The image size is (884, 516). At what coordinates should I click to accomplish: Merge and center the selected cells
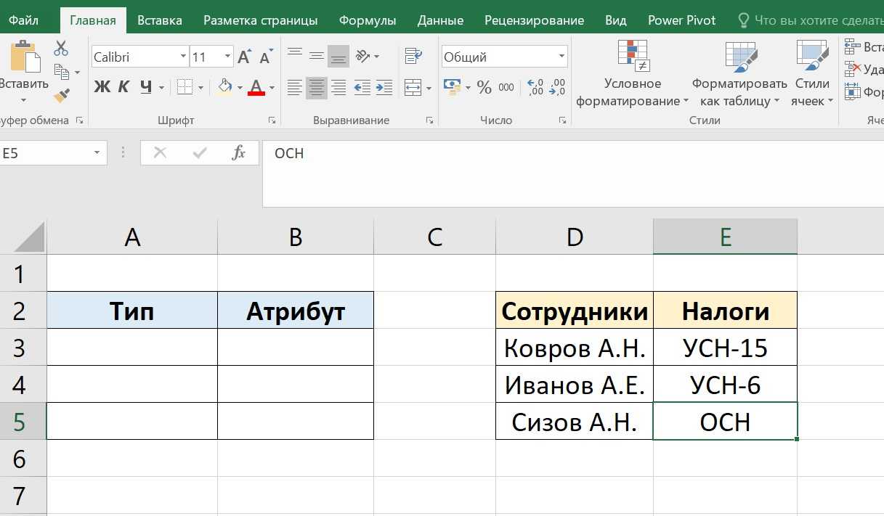(x=413, y=88)
